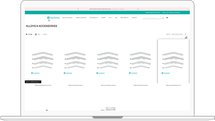Click the search magnifier icon
Image resolution: width=215 pixels, height=121 pixels.
click(163, 18)
